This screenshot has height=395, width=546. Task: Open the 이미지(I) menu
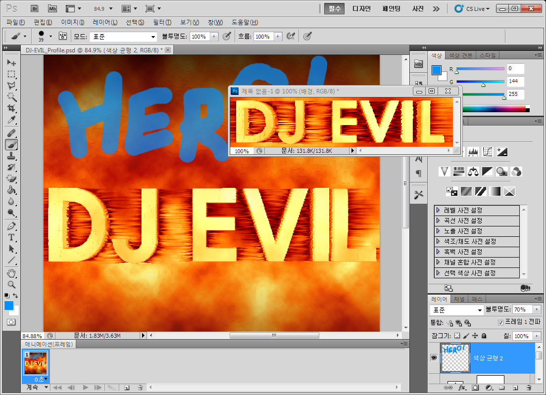pos(72,22)
